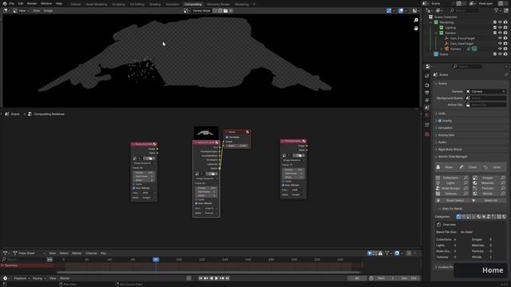Screen dimensions: 511x287
Task: Click the Nuke button
Action: (x=446, y=167)
